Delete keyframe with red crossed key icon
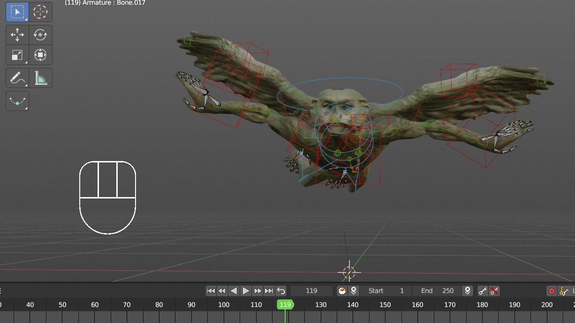This screenshot has width=575, height=323. (494, 291)
